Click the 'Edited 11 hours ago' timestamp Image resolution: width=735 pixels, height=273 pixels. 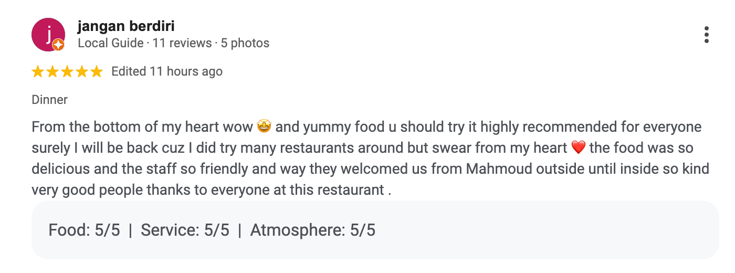pyautogui.click(x=167, y=72)
